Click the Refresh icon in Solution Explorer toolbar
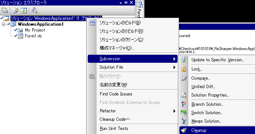 tap(24, 11)
